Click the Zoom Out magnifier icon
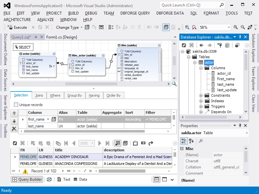The image size is (259, 194). [x=242, y=27]
